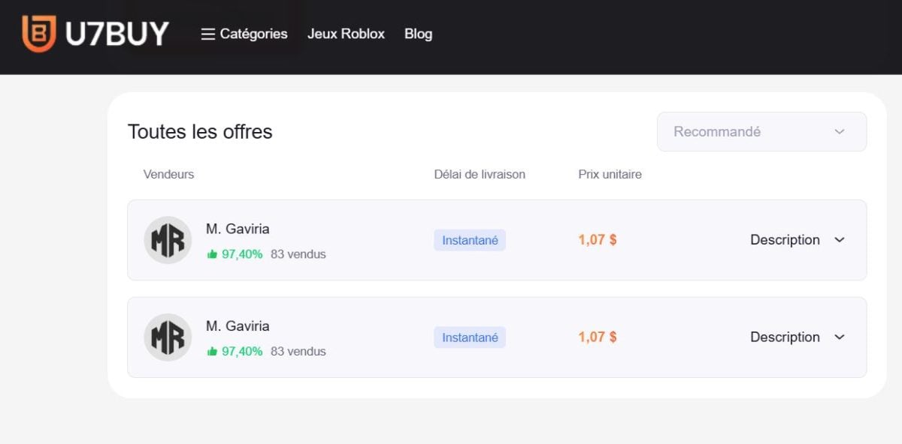The image size is (902, 444).
Task: Open the first M. Gaviria seller name
Action: click(x=238, y=229)
